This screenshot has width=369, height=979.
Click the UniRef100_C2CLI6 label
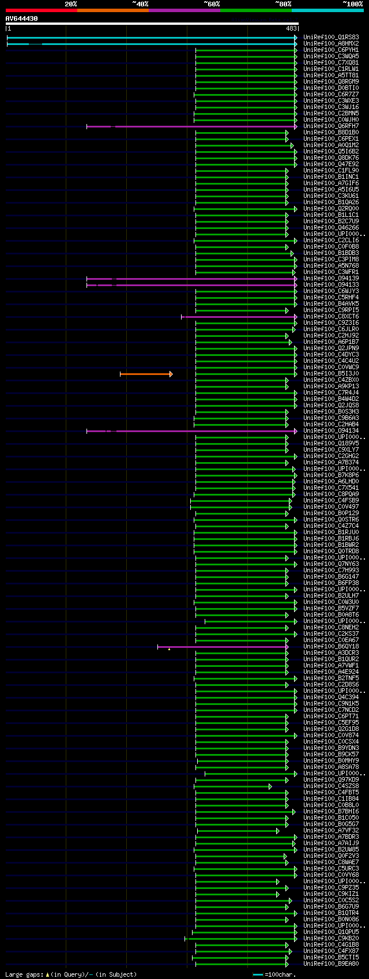(331, 241)
